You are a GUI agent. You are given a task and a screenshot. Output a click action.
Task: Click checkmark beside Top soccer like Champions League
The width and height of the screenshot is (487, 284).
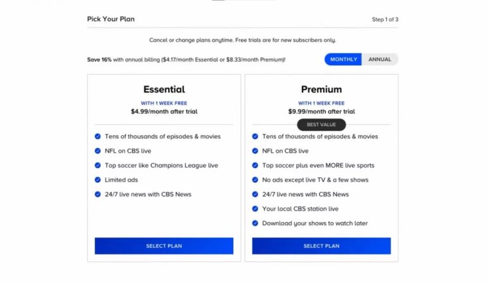(98, 165)
